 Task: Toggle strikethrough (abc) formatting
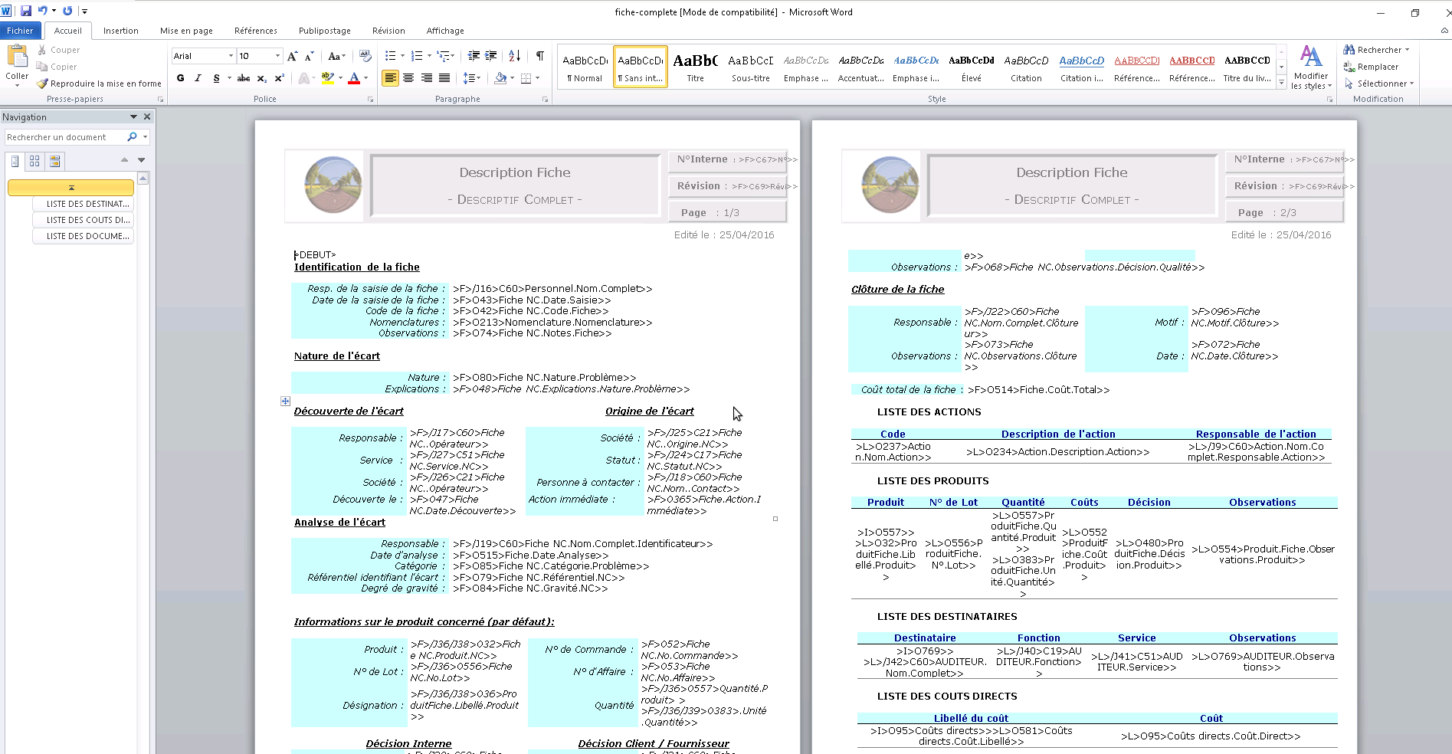244,78
